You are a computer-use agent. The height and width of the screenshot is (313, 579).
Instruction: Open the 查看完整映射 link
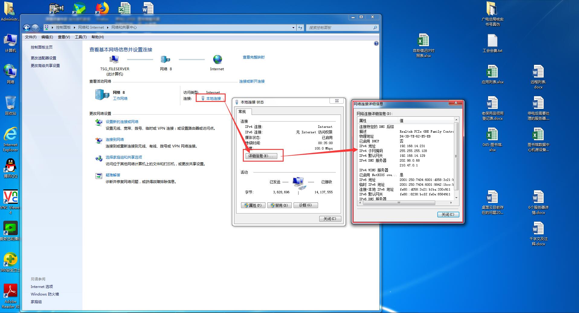[x=254, y=57]
